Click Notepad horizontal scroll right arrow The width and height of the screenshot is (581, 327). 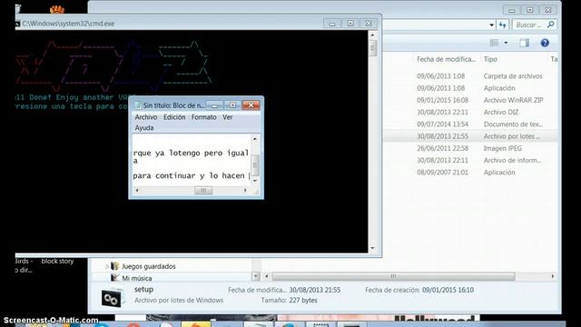coord(245,191)
